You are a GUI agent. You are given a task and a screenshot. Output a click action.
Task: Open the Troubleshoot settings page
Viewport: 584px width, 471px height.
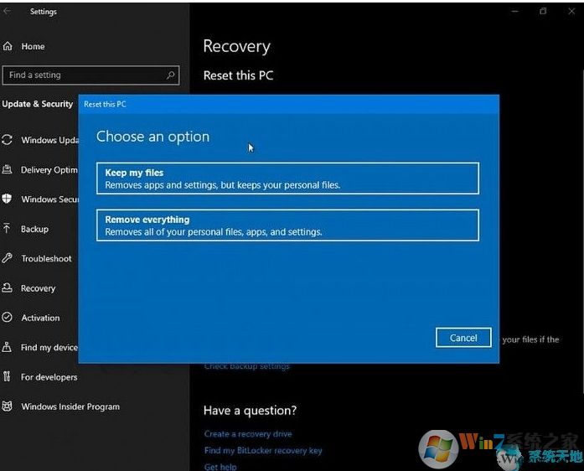tap(46, 259)
